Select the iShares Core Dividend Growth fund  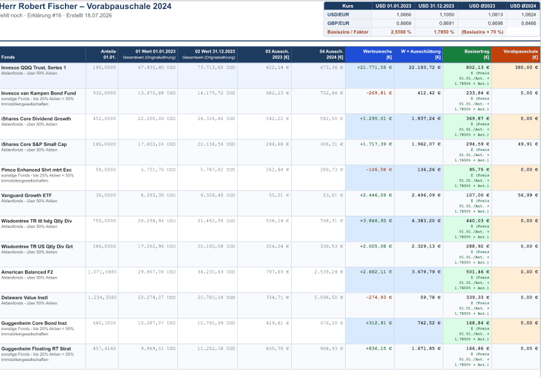click(36, 119)
